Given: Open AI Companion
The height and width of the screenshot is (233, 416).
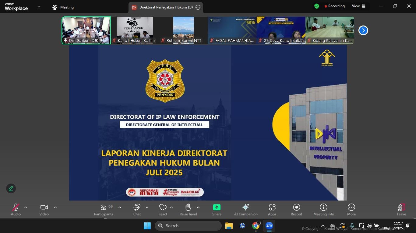Looking at the screenshot, I should pyautogui.click(x=246, y=210).
